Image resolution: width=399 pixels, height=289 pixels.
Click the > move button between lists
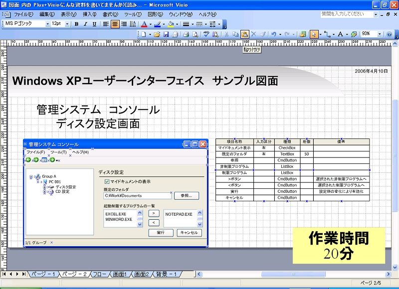click(154, 213)
